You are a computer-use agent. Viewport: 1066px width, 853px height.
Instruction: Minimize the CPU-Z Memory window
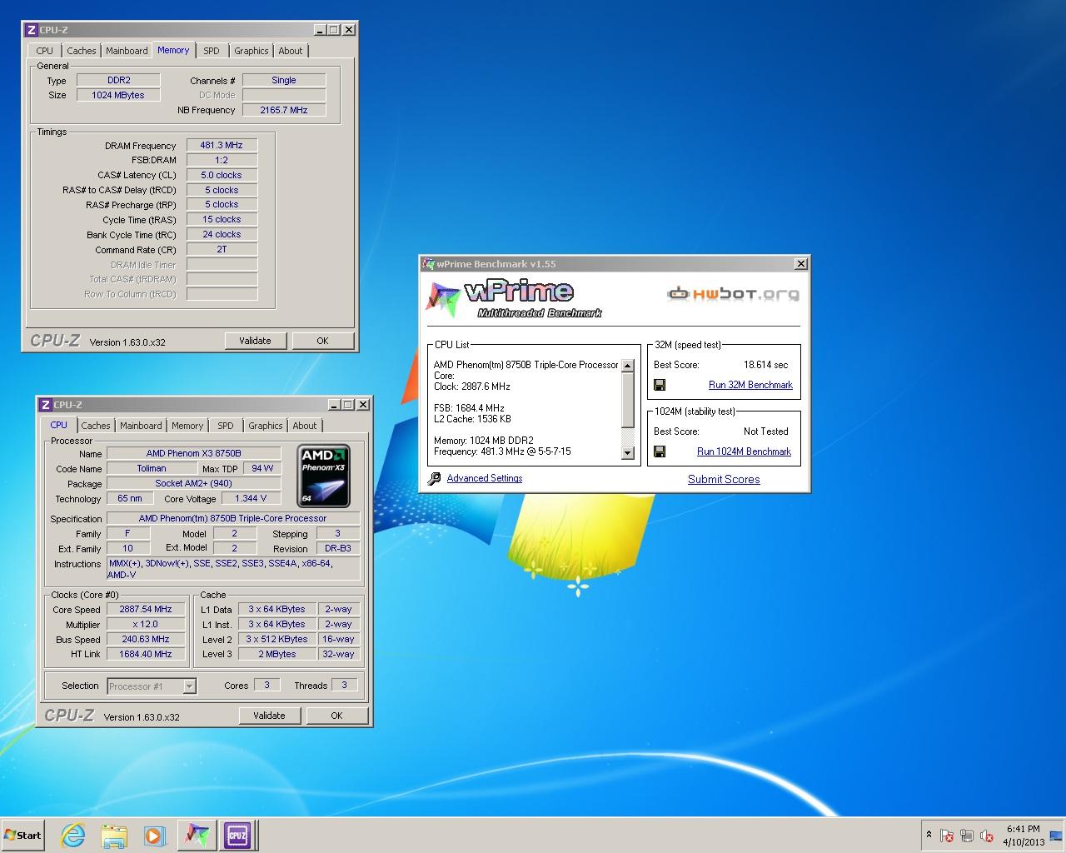pyautogui.click(x=320, y=30)
